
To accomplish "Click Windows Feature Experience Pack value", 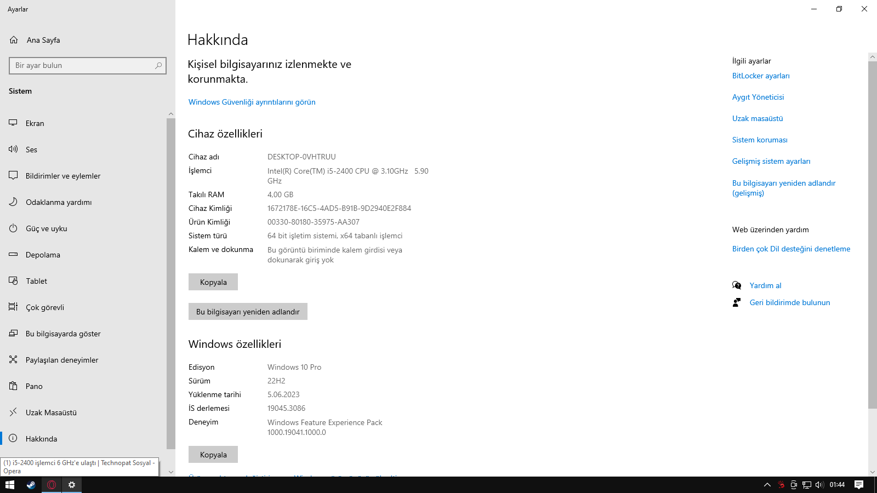I will pyautogui.click(x=325, y=428).
